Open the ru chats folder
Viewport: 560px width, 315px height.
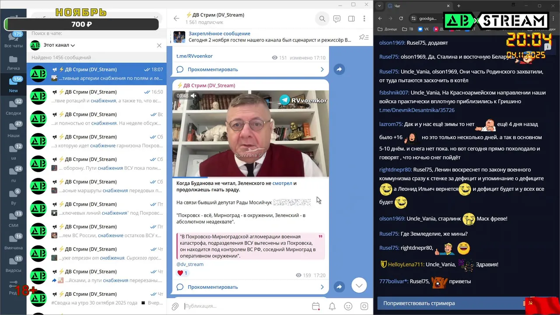pos(14,175)
